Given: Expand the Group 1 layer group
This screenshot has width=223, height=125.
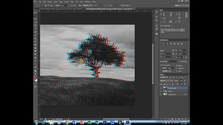Looking at the screenshot, I should tap(164, 91).
